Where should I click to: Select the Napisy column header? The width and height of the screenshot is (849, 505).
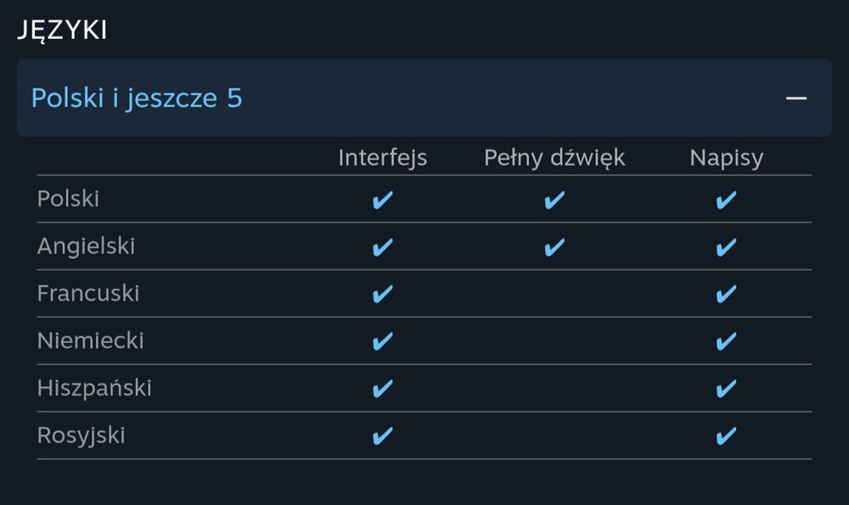pos(726,158)
